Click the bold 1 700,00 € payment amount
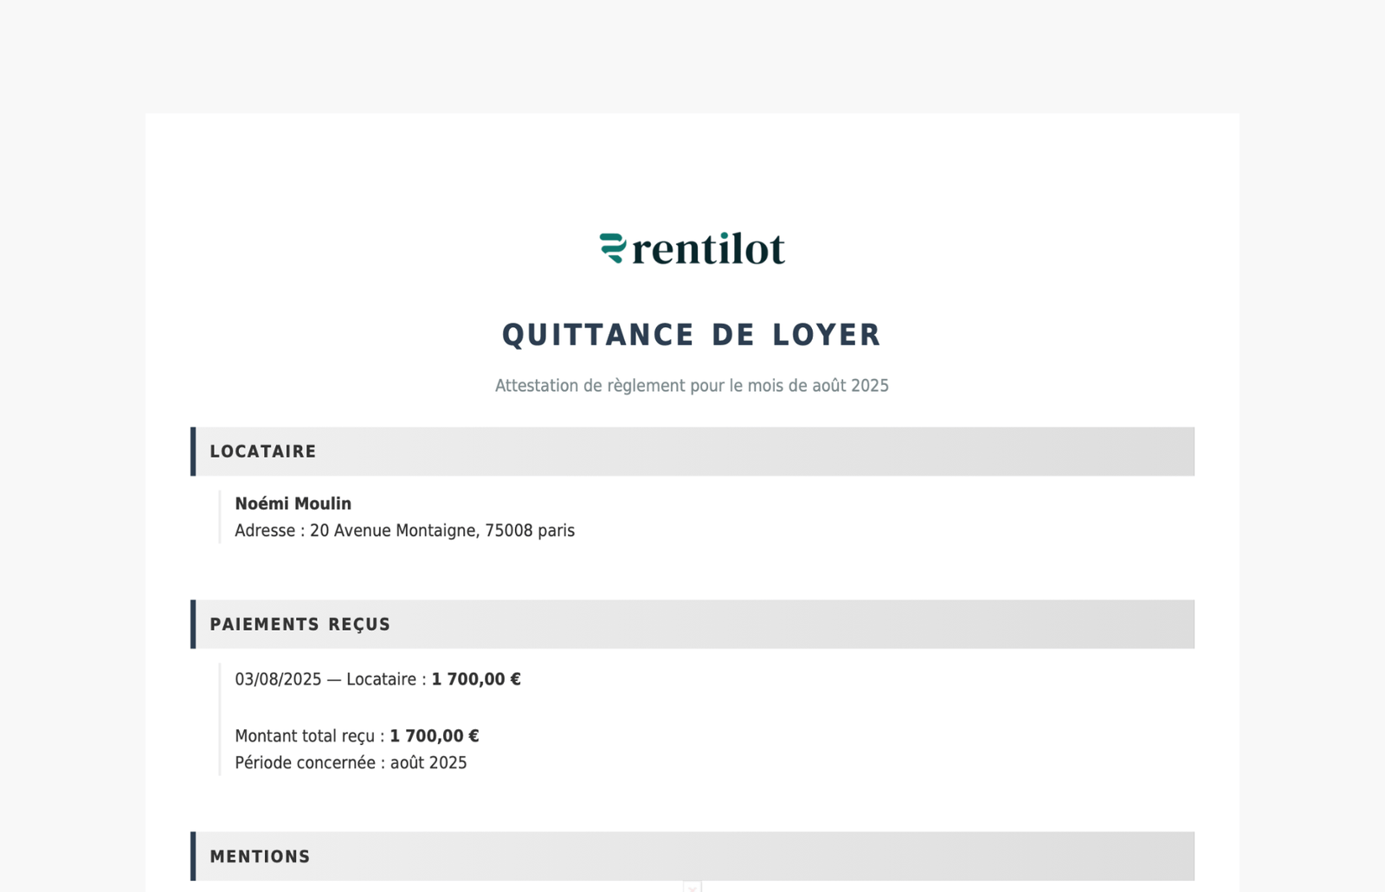The width and height of the screenshot is (1385, 892). coord(476,679)
